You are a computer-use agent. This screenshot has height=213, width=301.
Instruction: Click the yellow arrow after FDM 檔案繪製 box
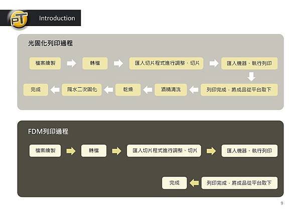(x=71, y=151)
